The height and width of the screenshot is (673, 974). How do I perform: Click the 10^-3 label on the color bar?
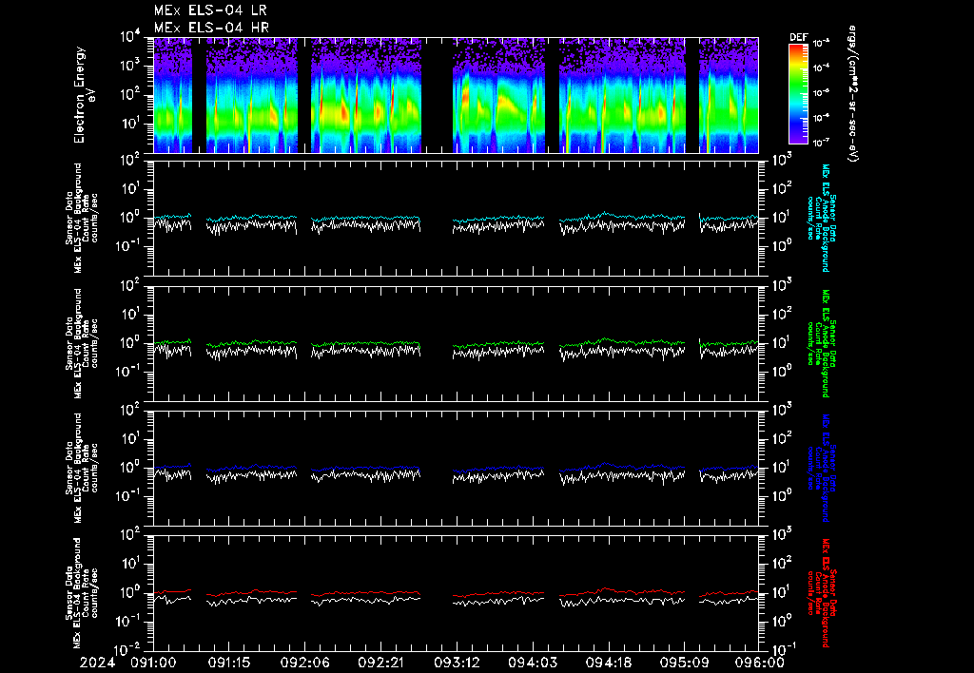point(822,44)
